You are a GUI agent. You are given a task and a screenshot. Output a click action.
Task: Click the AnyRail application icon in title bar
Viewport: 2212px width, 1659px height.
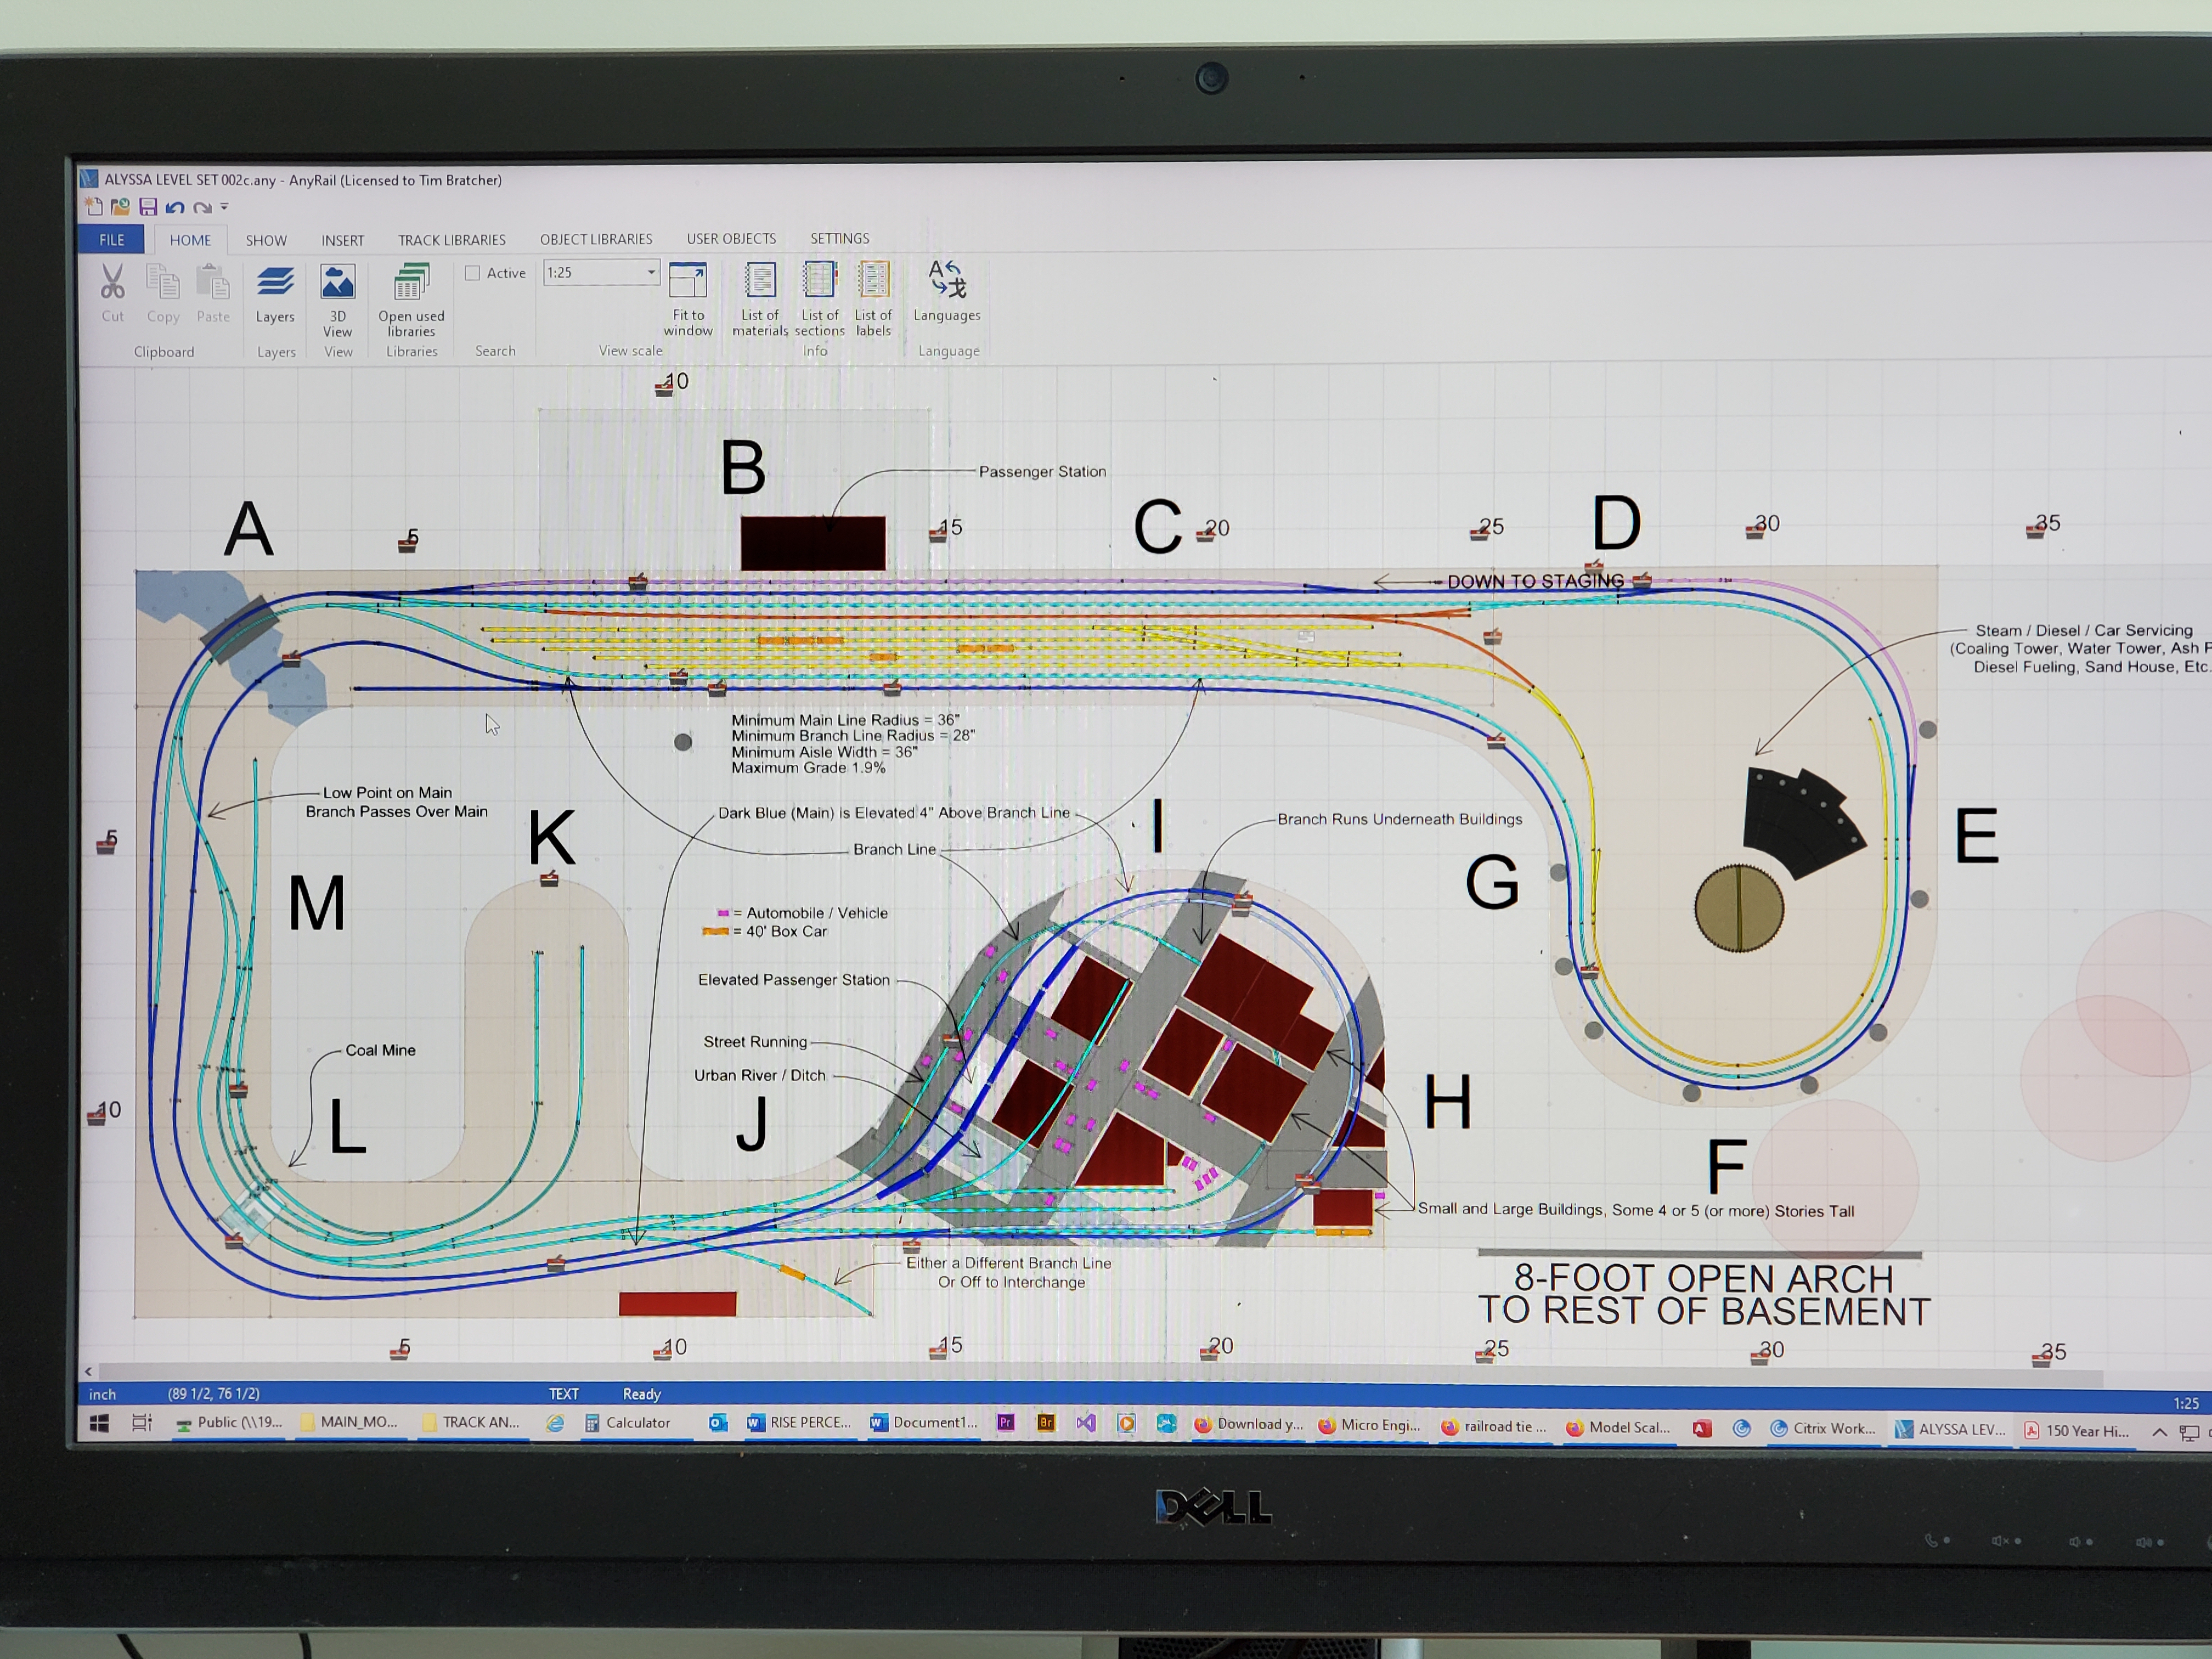[89, 179]
